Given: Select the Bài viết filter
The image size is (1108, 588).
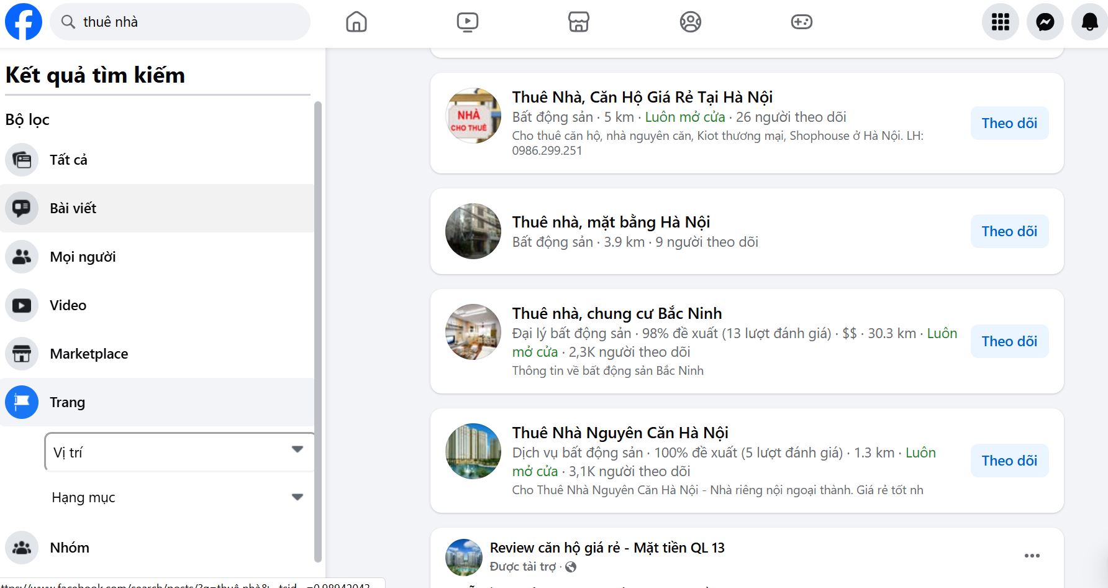Looking at the screenshot, I should (x=73, y=208).
